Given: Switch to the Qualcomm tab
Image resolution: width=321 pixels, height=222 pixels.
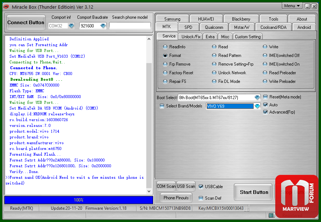Looking at the screenshot, I should click(x=214, y=27).
